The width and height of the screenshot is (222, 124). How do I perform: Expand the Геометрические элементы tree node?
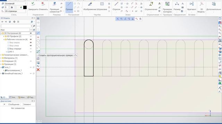pos(1,55)
